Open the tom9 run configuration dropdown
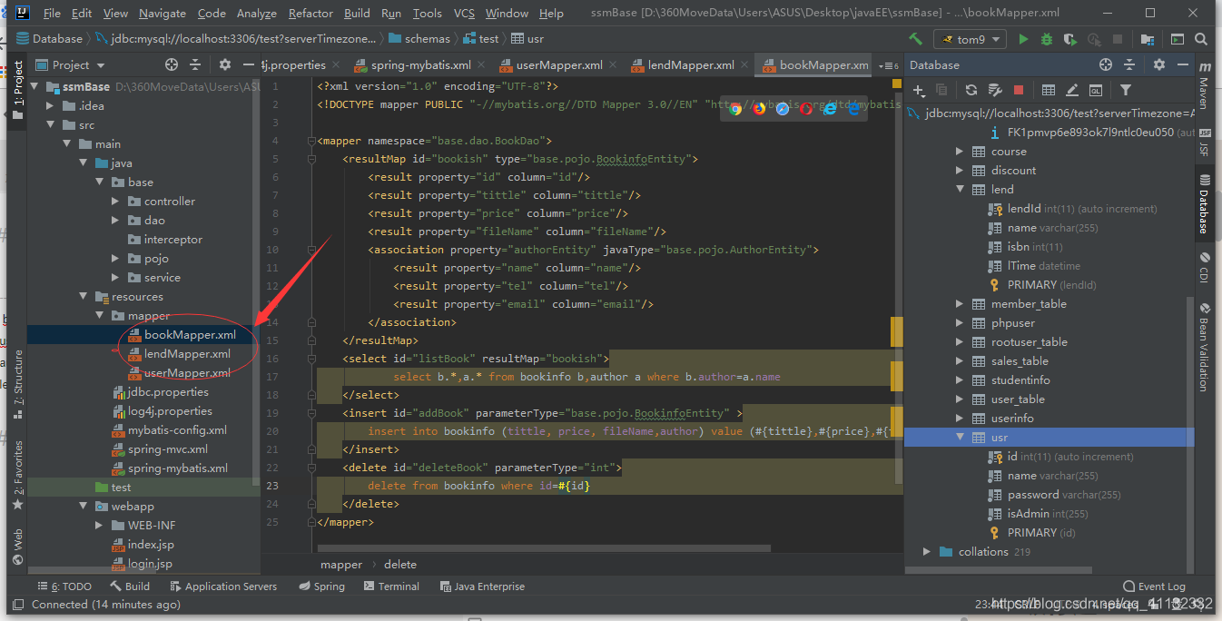This screenshot has width=1222, height=621. (971, 39)
